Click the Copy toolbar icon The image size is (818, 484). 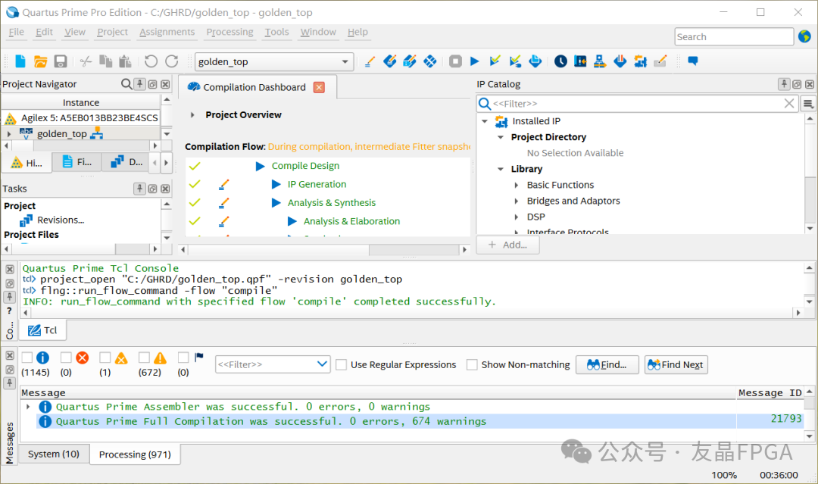click(106, 61)
